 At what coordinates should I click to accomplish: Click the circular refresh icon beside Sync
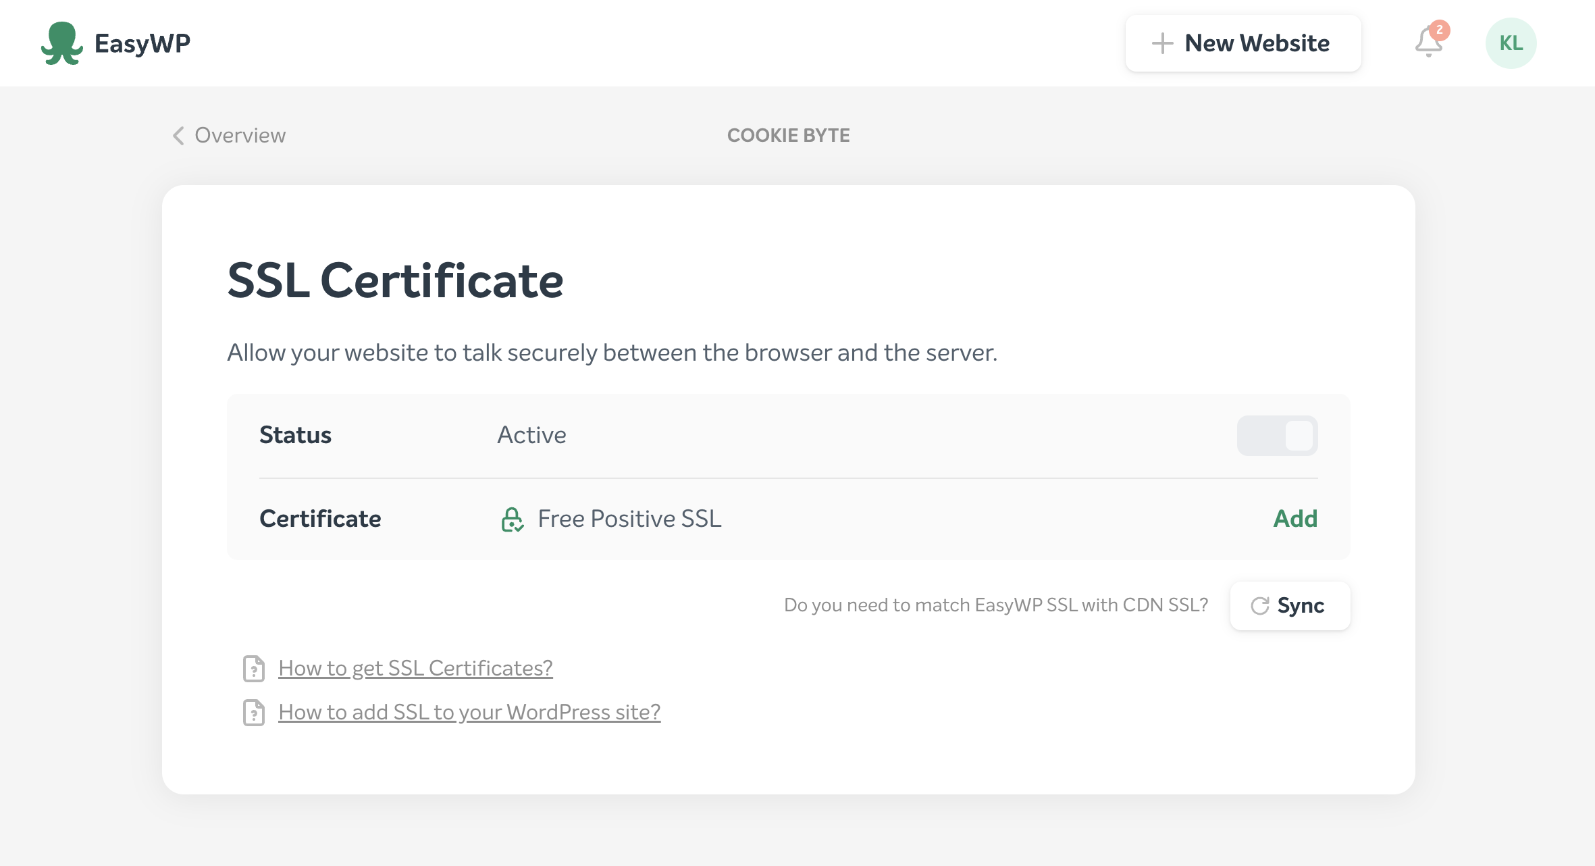(1259, 606)
